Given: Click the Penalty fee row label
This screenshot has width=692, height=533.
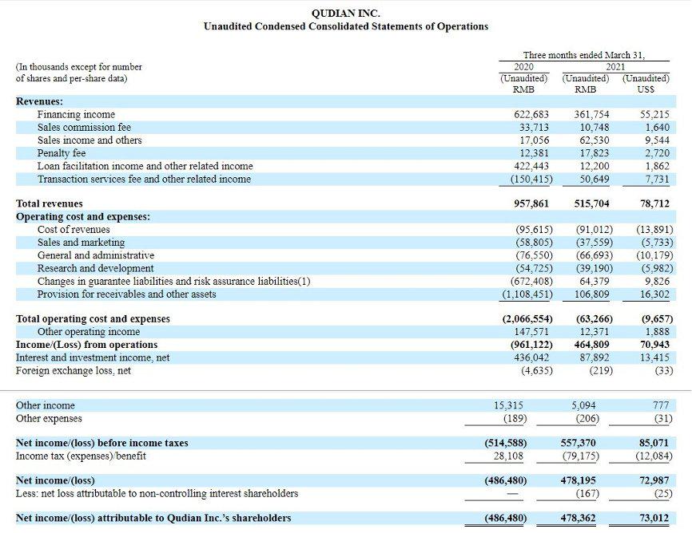Looking at the screenshot, I should click(x=62, y=153).
